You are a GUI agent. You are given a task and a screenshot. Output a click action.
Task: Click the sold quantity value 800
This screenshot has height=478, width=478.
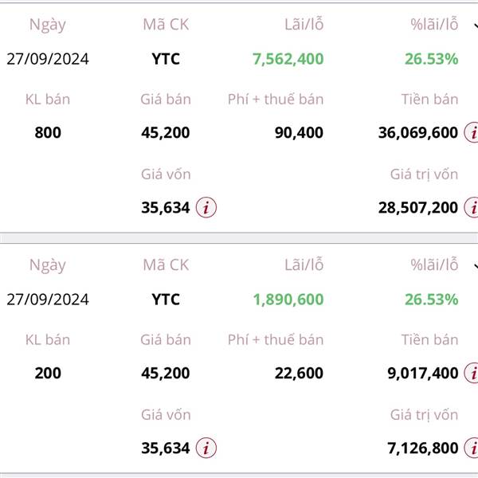point(48,132)
